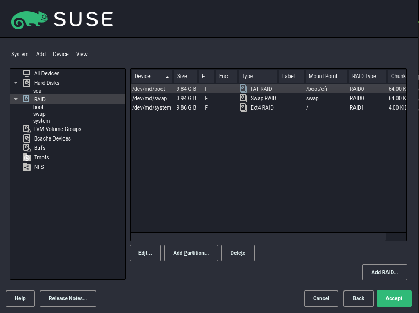Click the NFS share icon
The width and height of the screenshot is (419, 313).
coord(27,167)
